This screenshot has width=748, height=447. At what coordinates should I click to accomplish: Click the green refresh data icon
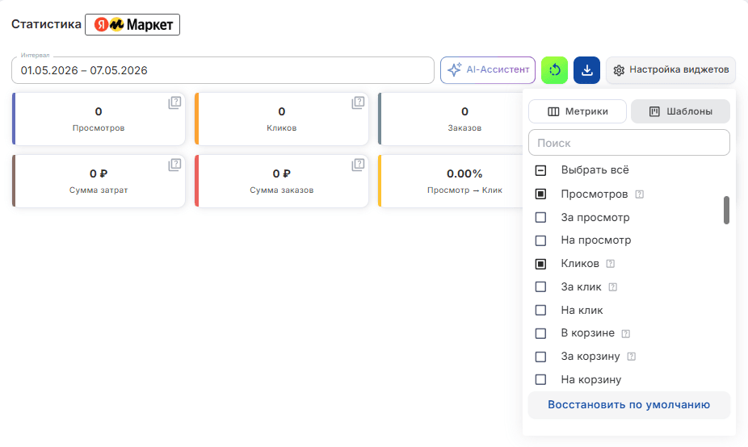point(554,70)
